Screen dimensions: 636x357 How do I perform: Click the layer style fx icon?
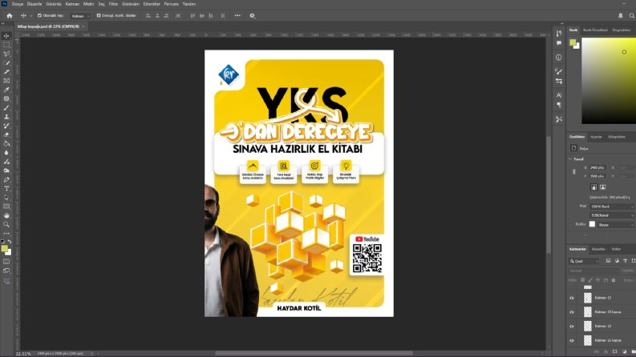point(606,352)
